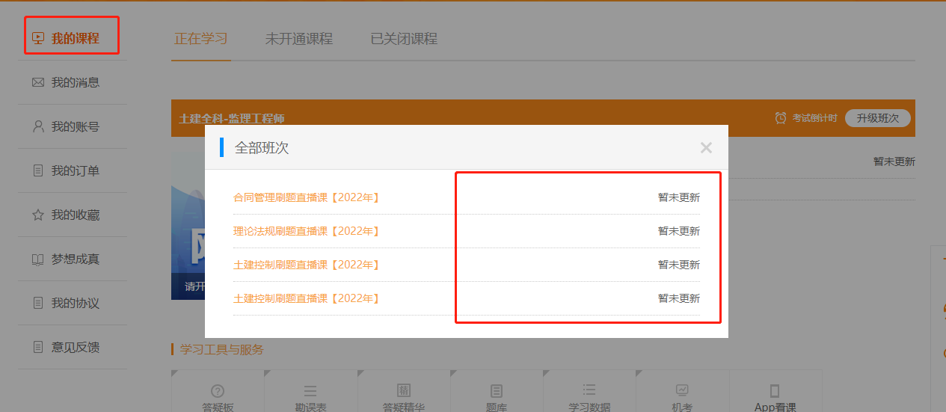This screenshot has height=412, width=946.
Task: Click the 升级班次 button
Action: tap(877, 118)
